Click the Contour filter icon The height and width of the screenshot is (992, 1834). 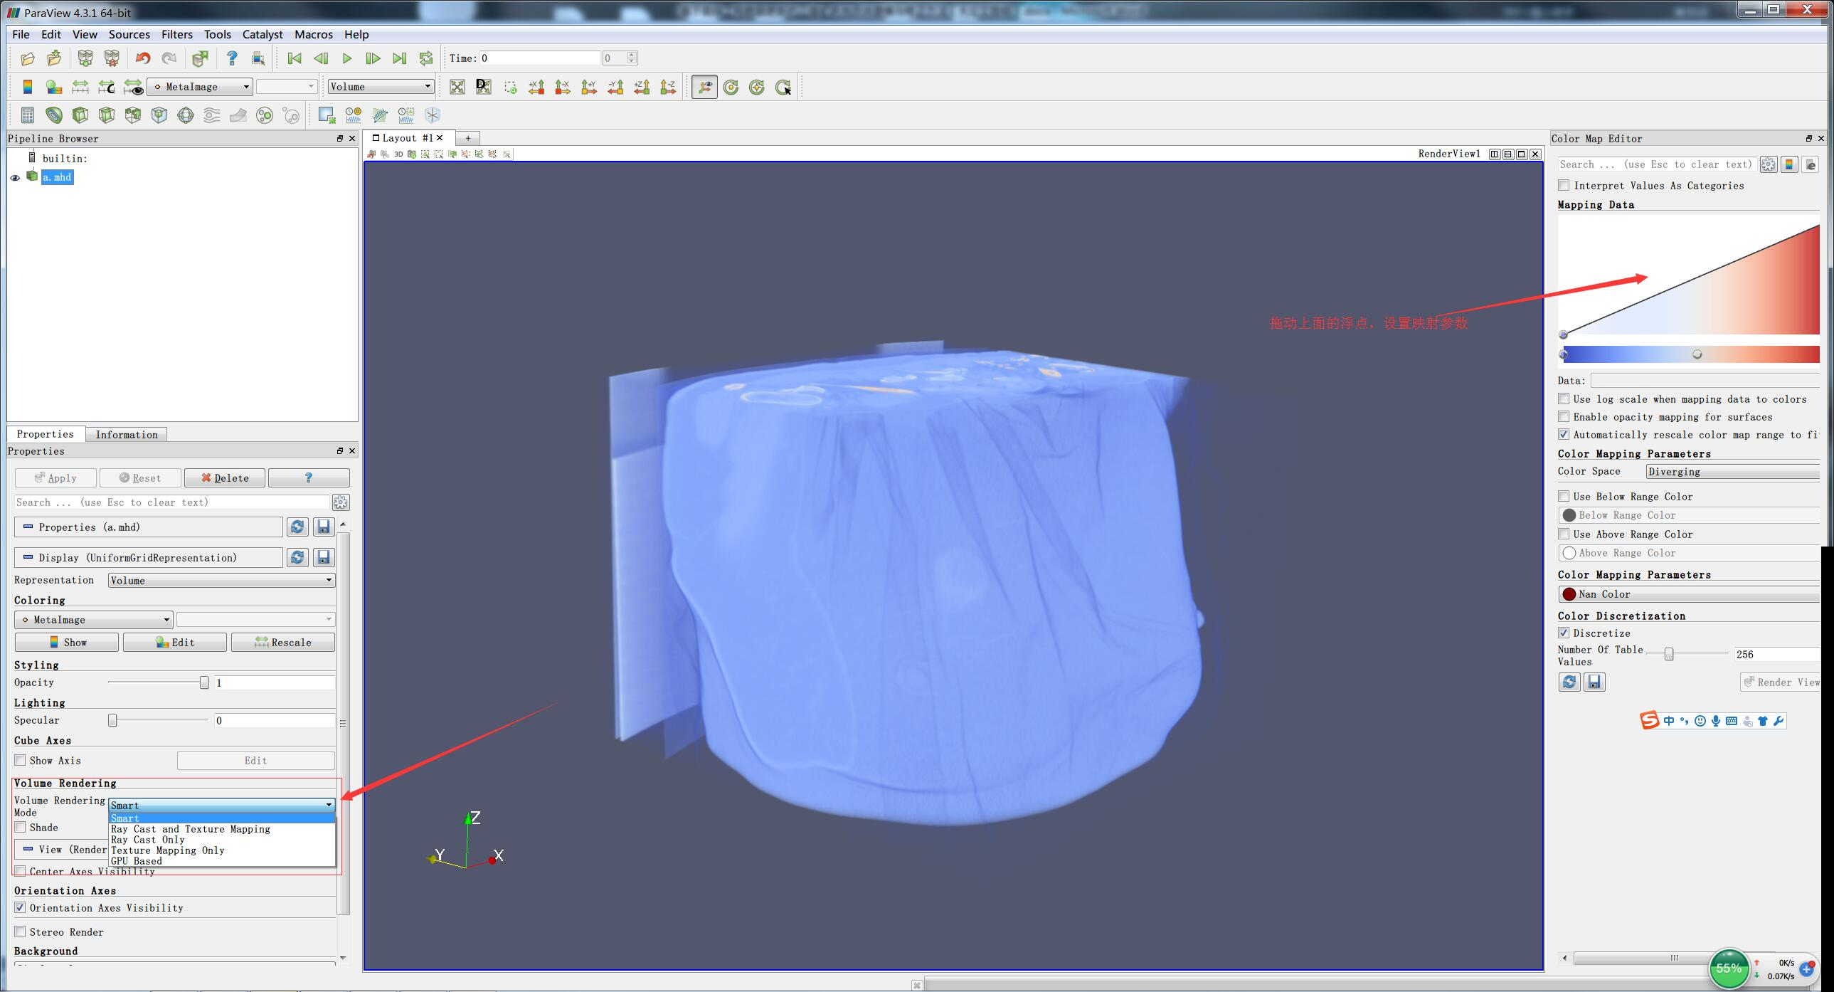(53, 115)
